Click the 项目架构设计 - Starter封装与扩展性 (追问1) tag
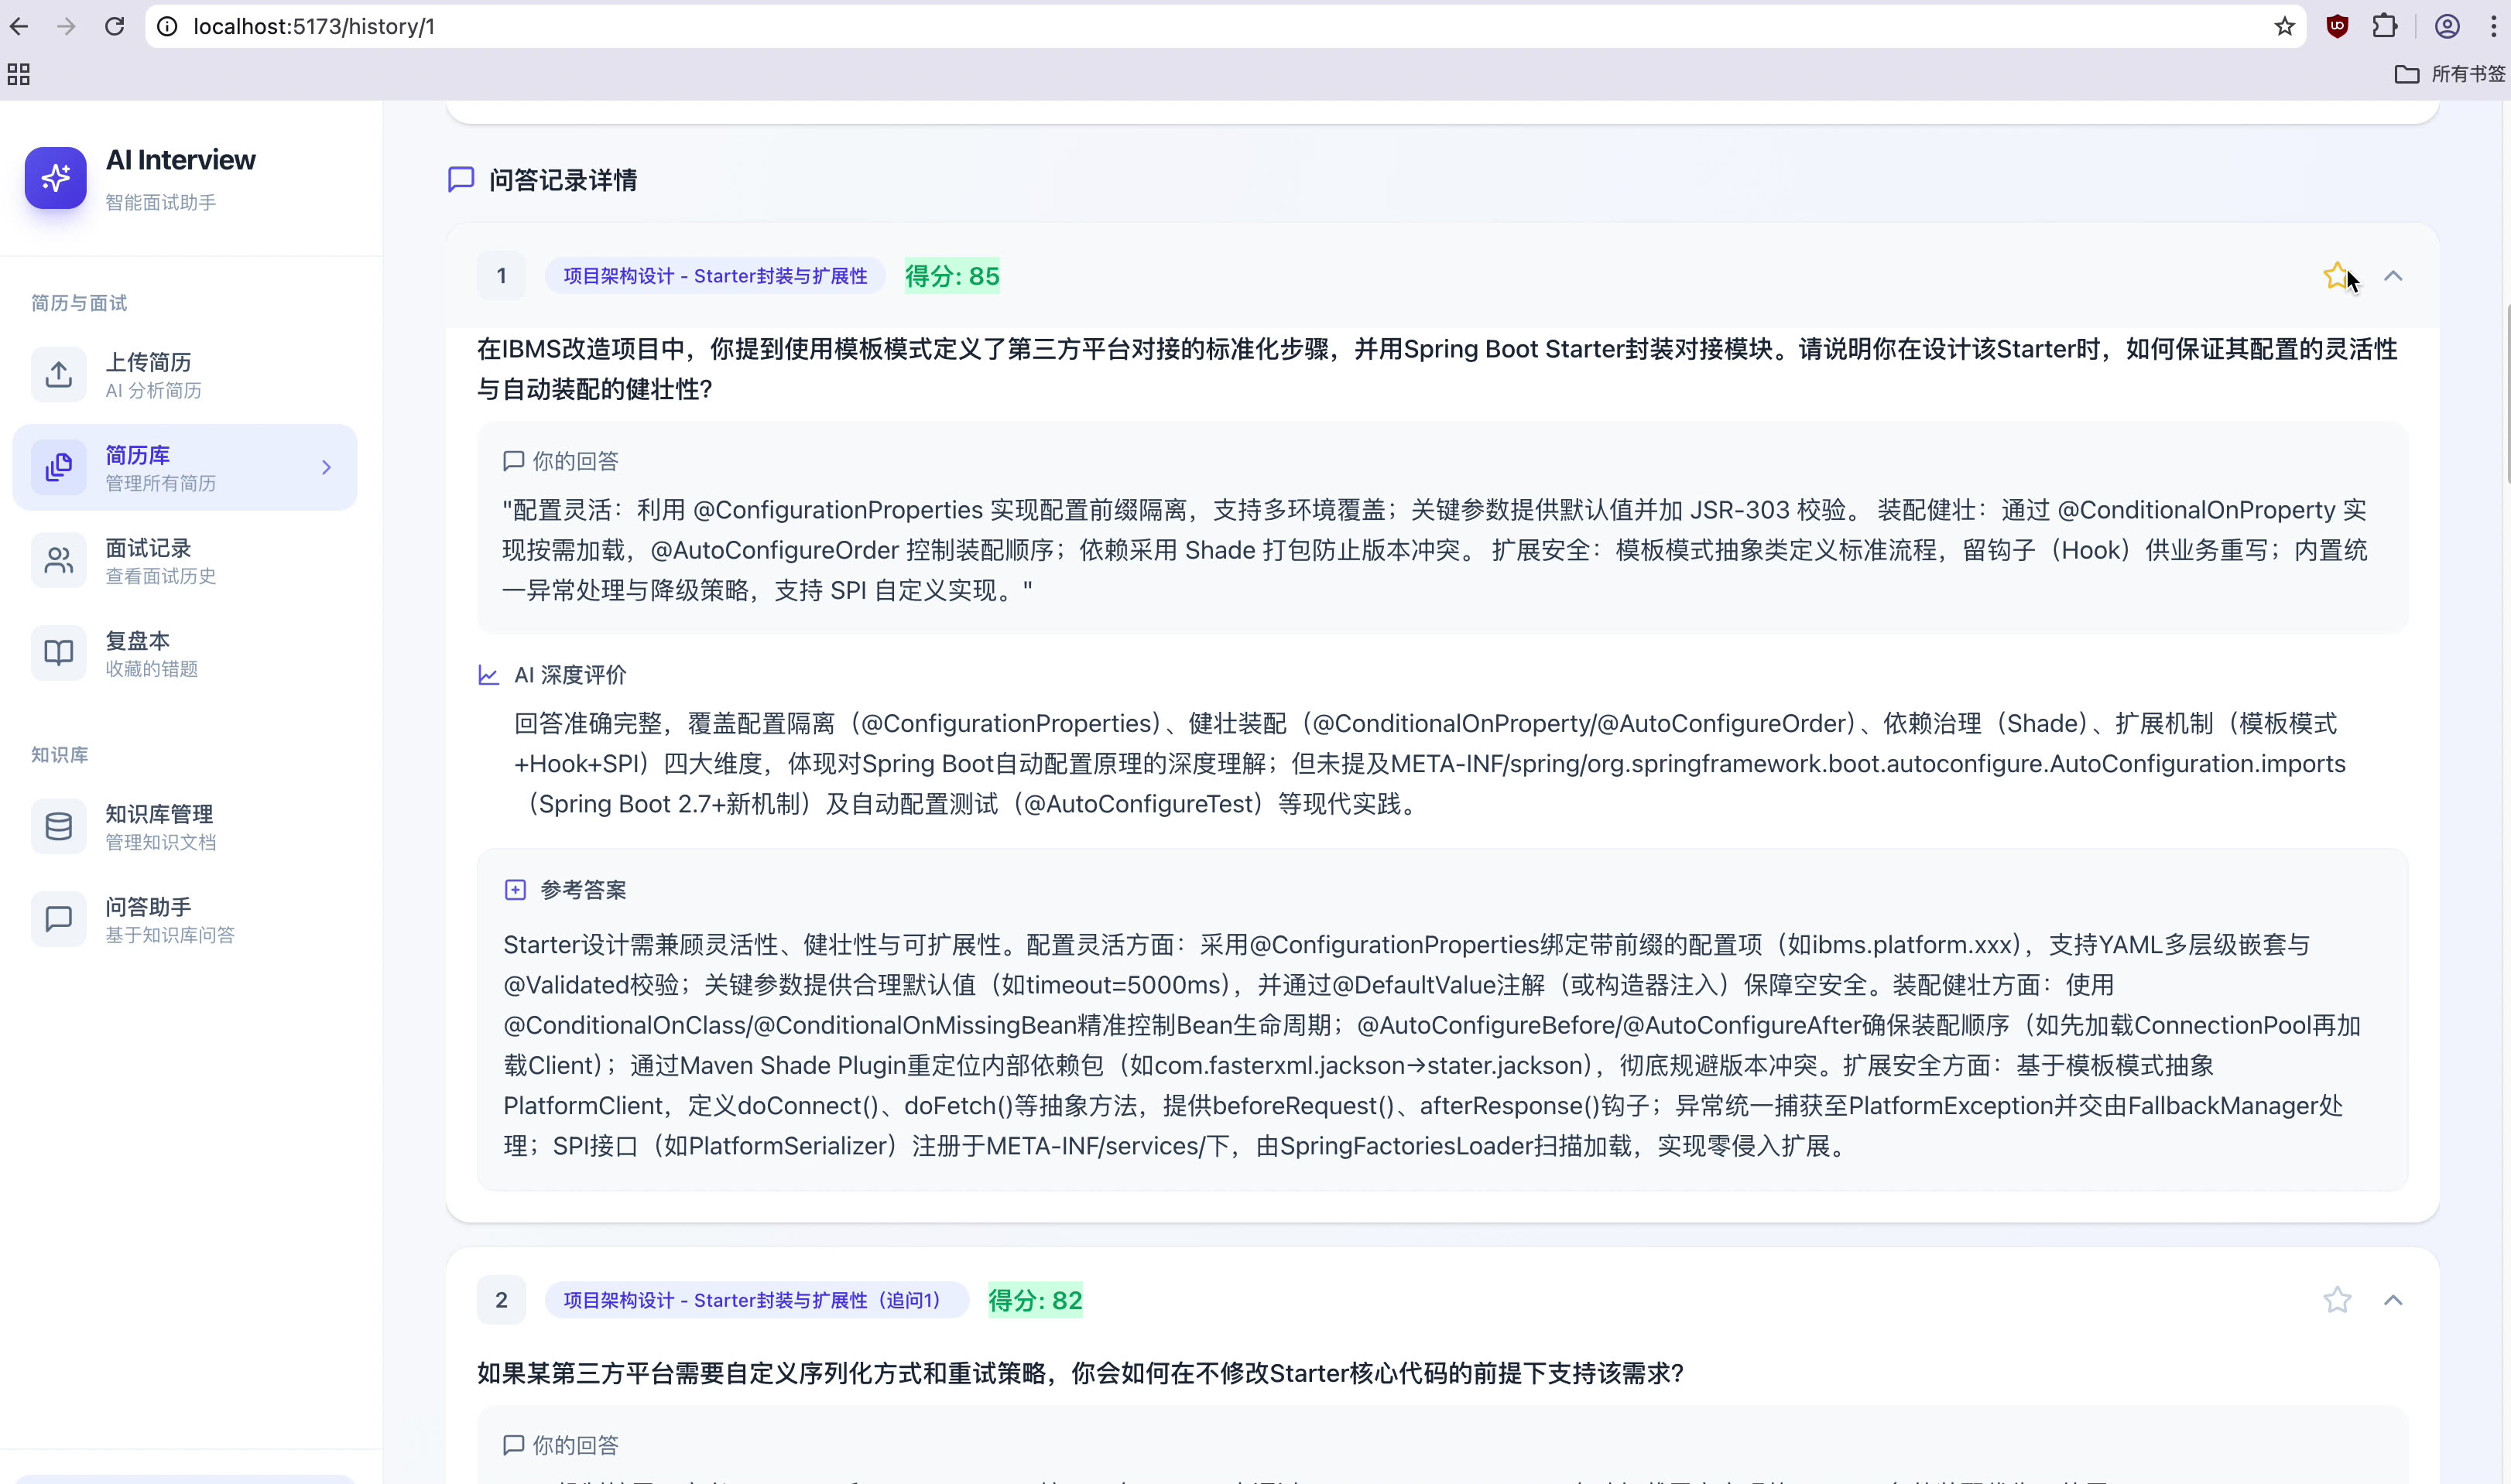 [755, 1300]
